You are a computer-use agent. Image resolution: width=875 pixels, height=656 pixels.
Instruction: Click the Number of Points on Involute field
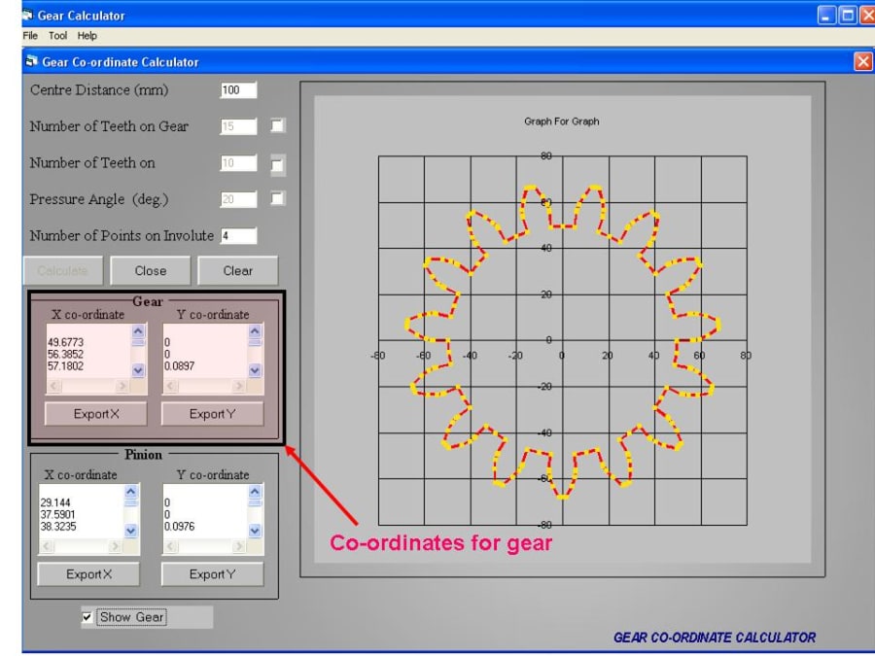(237, 234)
